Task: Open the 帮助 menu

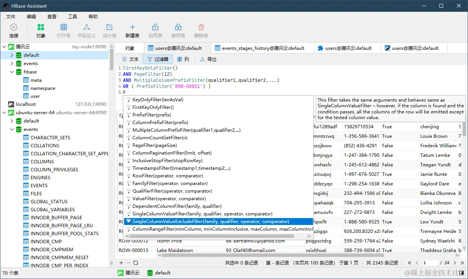Action: coord(93,17)
